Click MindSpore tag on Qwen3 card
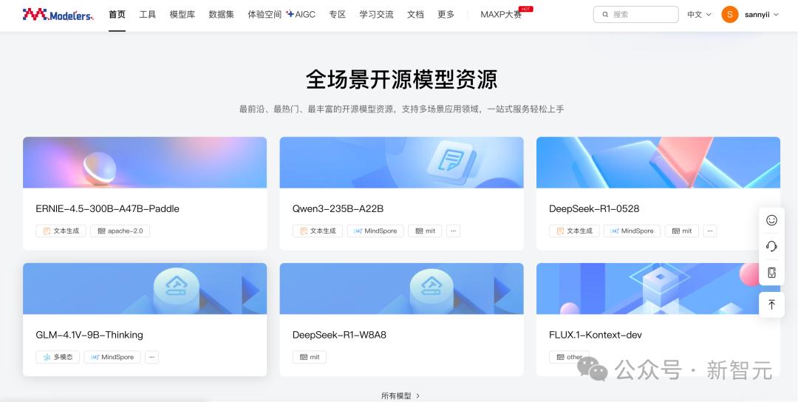 point(375,231)
